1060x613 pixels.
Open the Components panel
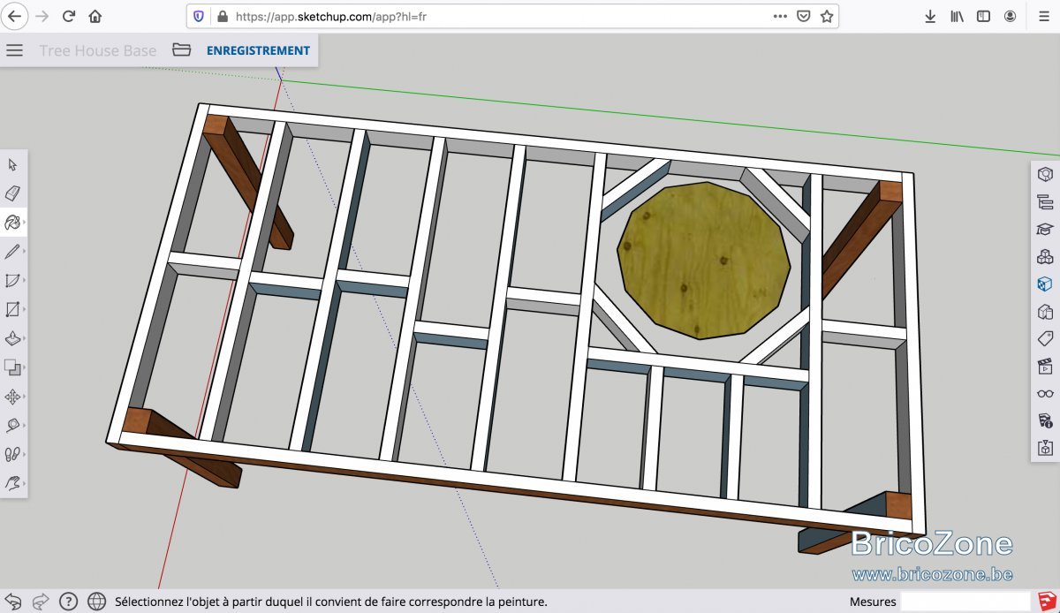pos(1045,257)
